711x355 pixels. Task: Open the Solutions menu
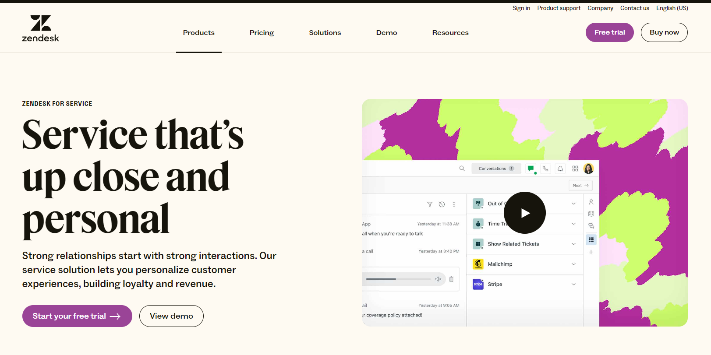coord(325,33)
